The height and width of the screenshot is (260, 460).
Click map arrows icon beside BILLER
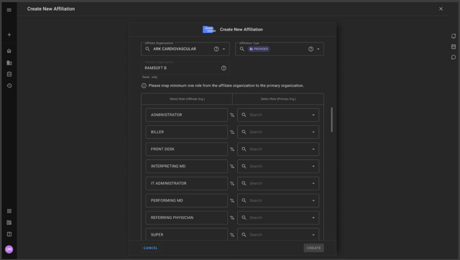pyautogui.click(x=232, y=132)
